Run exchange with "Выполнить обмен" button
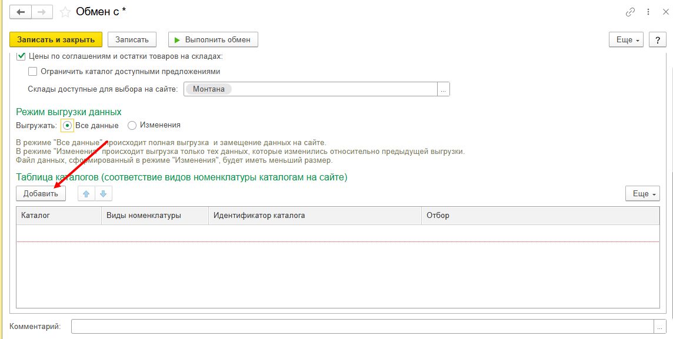This screenshot has height=339, width=673. click(x=213, y=39)
